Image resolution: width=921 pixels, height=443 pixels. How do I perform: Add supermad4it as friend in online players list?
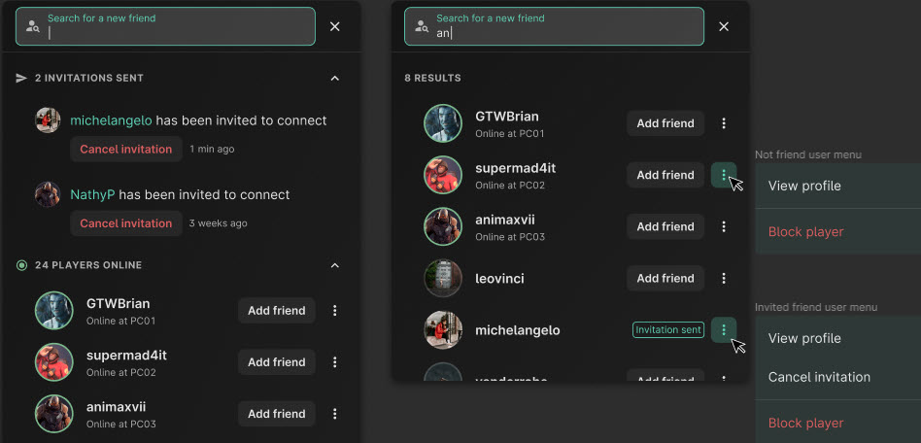click(x=277, y=362)
